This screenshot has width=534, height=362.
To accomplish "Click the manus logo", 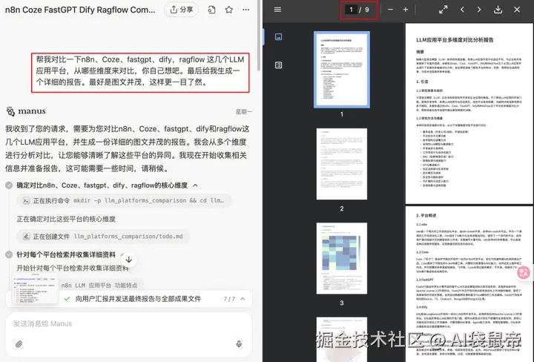I will coord(26,111).
